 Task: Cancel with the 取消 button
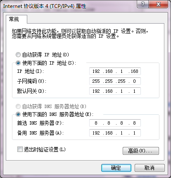pyautogui.click(x=150, y=168)
